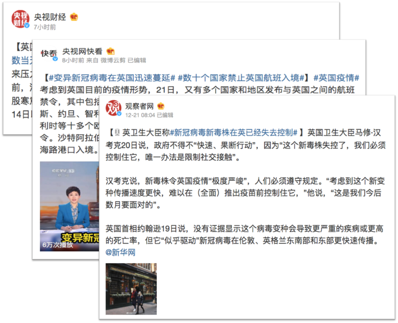
Task: Open hashtag #变异新冠病毒在英国迅速蔓延#
Action: [112, 78]
